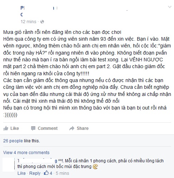
Task: Like the comment about phong cách
Action: click(x=21, y=173)
